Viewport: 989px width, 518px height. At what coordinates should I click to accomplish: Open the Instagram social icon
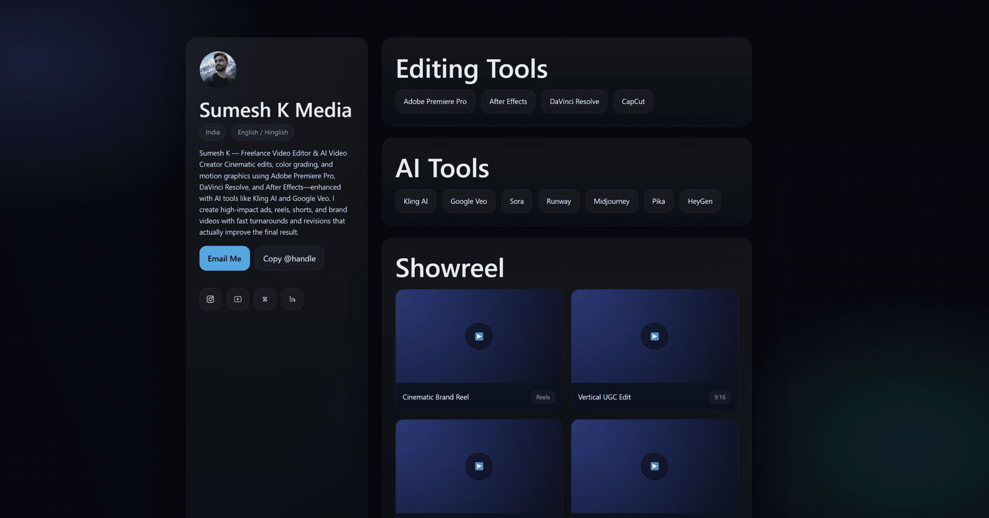click(210, 299)
